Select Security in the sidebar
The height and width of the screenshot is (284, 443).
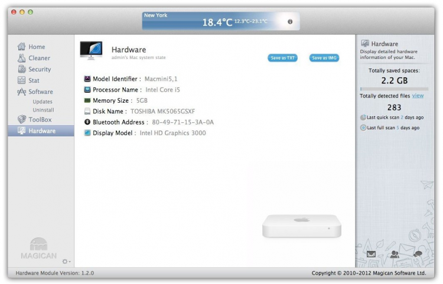[40, 69]
